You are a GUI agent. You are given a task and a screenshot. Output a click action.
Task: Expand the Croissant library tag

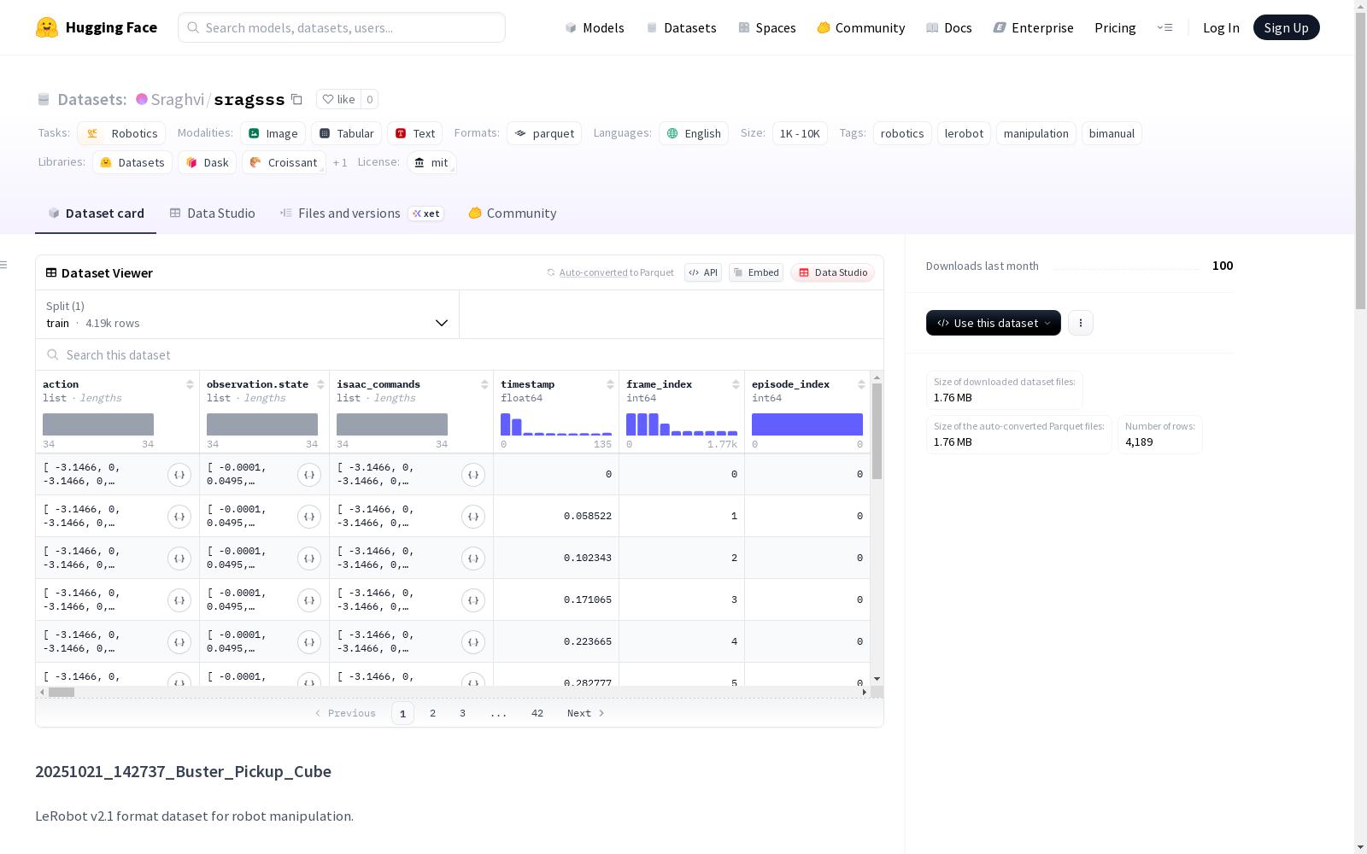(x=284, y=162)
